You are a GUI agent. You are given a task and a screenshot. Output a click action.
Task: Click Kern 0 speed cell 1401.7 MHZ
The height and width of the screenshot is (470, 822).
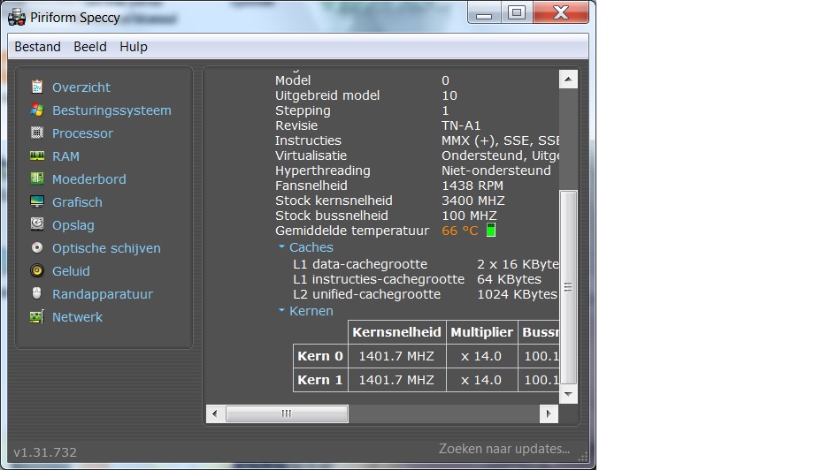pos(397,356)
